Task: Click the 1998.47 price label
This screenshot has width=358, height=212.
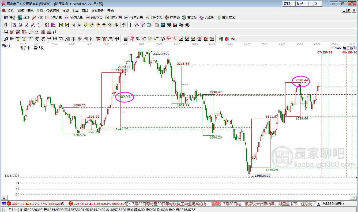Action: click(216, 92)
